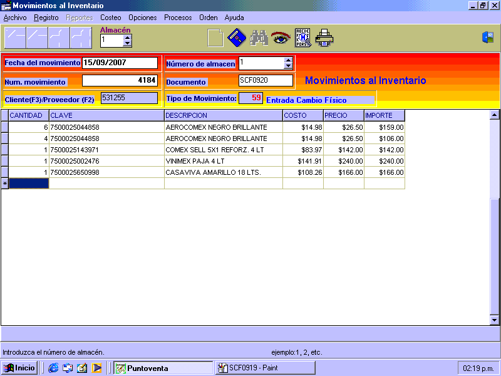Open the Costeo menu
Image resolution: width=501 pixels, height=376 pixels.
[111, 18]
